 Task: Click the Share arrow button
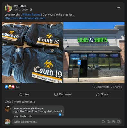coord(102,94)
